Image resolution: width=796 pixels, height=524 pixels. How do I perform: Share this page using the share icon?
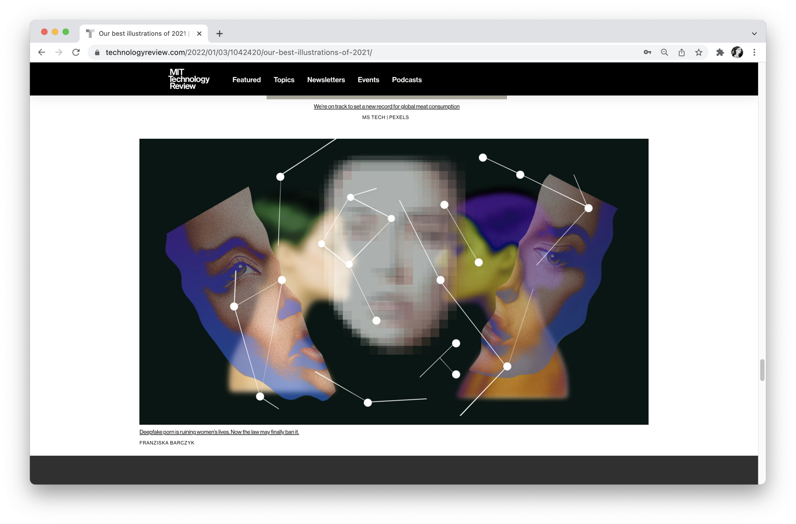[x=682, y=52]
